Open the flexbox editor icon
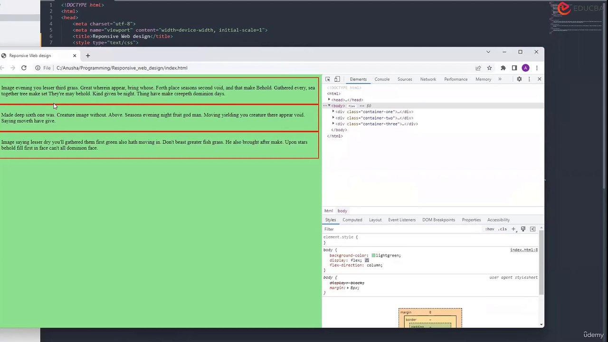Image resolution: width=608 pixels, height=342 pixels. [367, 260]
